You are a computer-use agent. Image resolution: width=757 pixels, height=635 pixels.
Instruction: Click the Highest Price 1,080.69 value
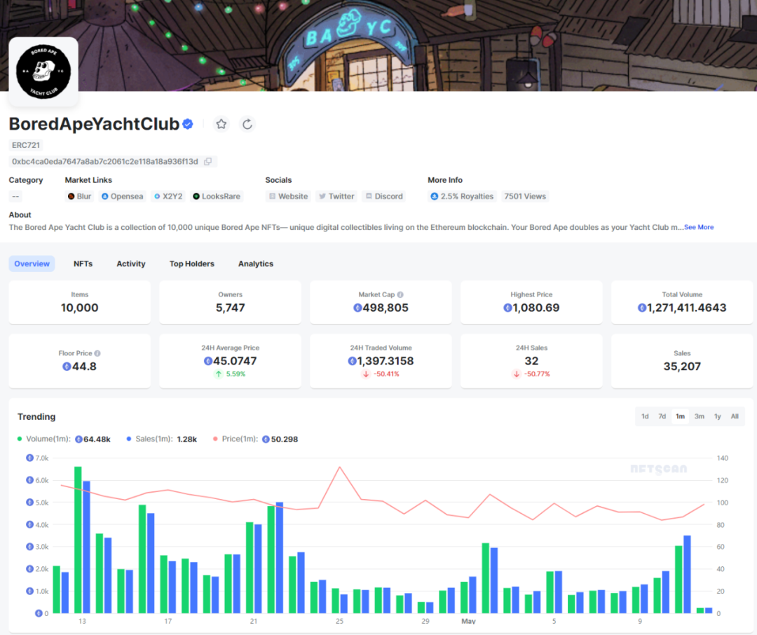pyautogui.click(x=531, y=308)
